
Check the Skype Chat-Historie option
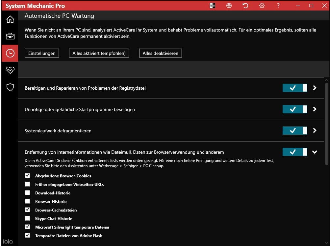point(28,218)
